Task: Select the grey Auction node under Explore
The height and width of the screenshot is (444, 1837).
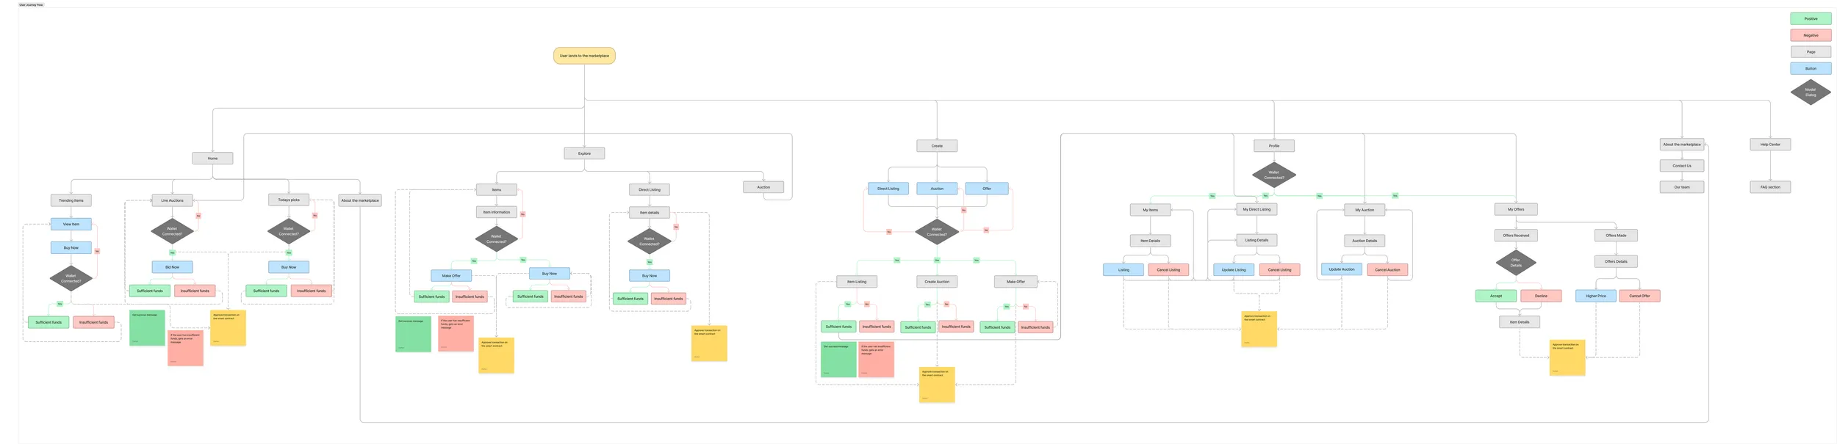Action: (x=763, y=187)
